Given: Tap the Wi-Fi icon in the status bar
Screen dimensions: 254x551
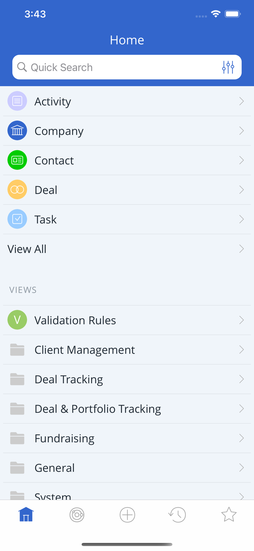Looking at the screenshot, I should pos(216,14).
